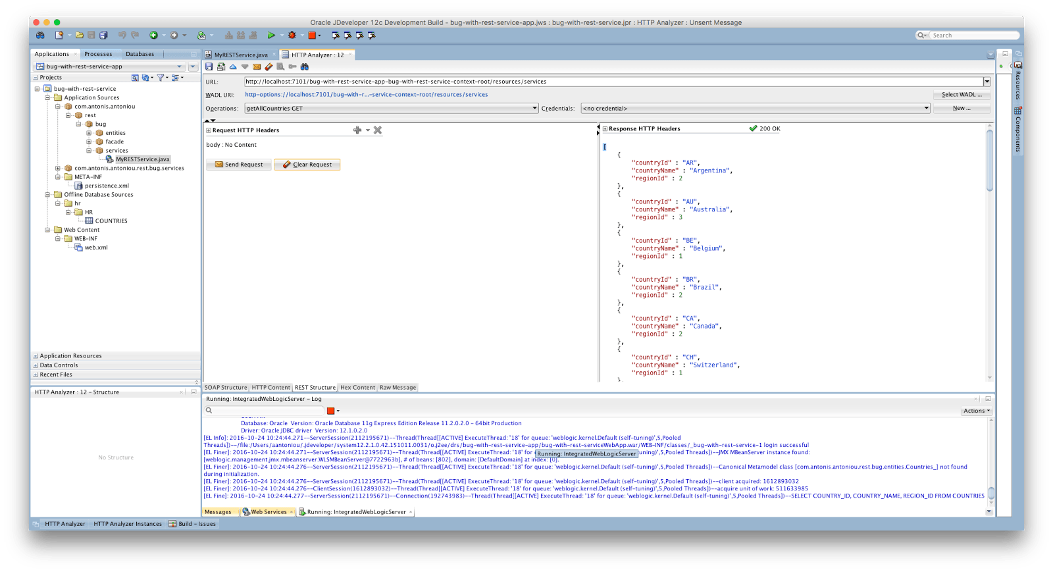Screen dimensions: 1053x572
Task: Expand the com.antonis.antoniou.rest.bug.services package
Action: (x=58, y=168)
